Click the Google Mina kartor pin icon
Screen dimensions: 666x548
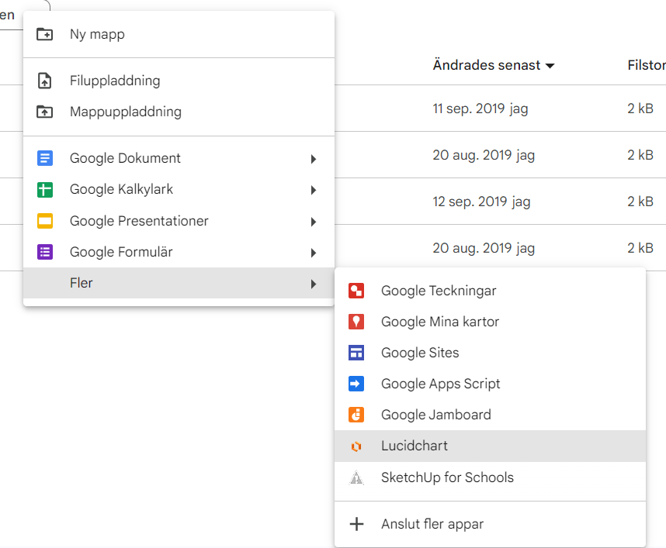356,322
